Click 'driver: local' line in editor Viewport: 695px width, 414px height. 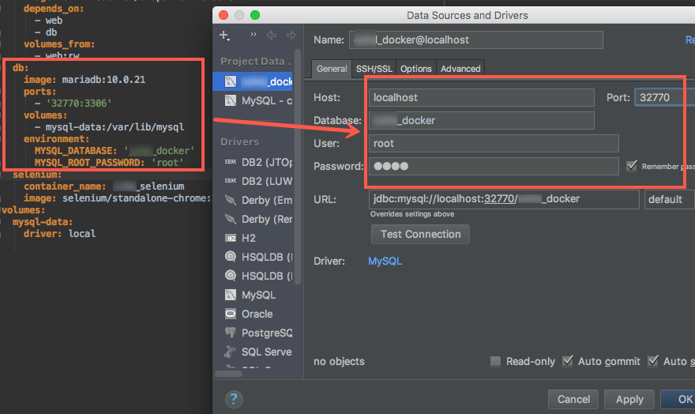point(59,234)
